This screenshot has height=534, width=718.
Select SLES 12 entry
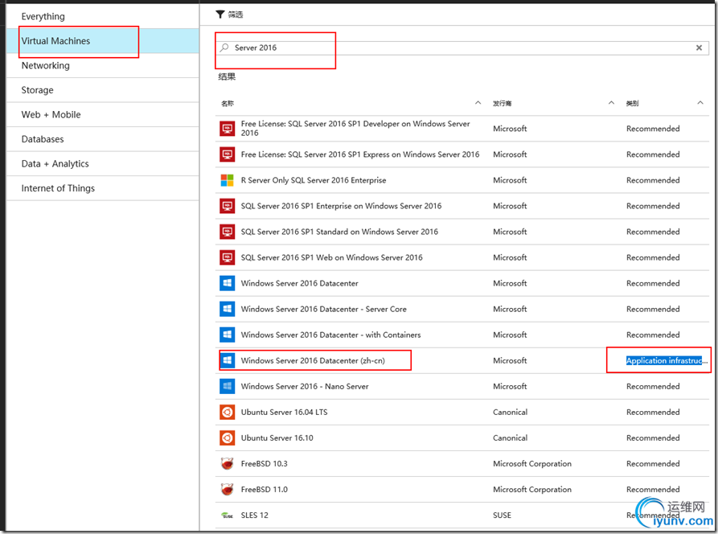coord(255,516)
